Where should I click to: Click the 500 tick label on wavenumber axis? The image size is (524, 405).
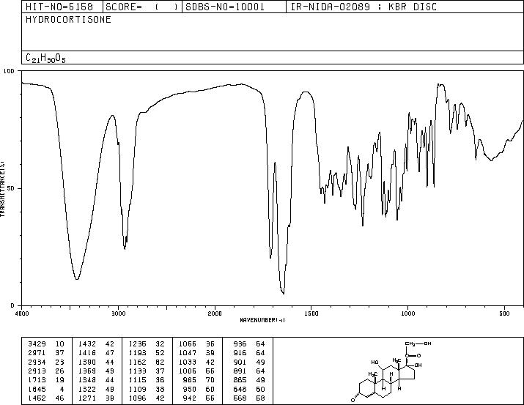tap(504, 313)
